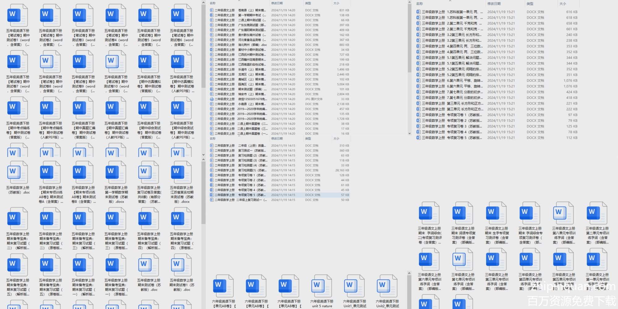Open 二年级语文上册 湖北荆州 (部编).doc row

252,45
